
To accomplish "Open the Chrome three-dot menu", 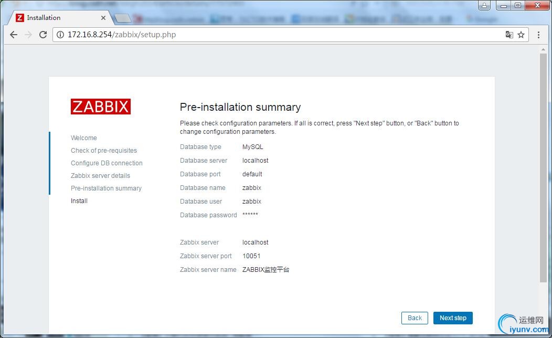I will [538, 35].
